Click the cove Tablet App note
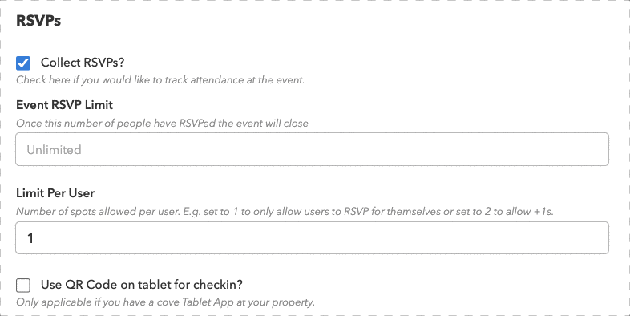The height and width of the screenshot is (316, 630). 166,302
